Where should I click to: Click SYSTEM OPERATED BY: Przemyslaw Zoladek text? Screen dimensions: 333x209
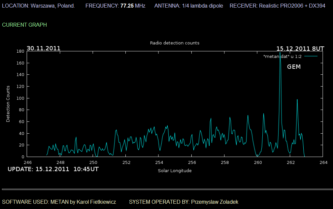tap(183, 202)
